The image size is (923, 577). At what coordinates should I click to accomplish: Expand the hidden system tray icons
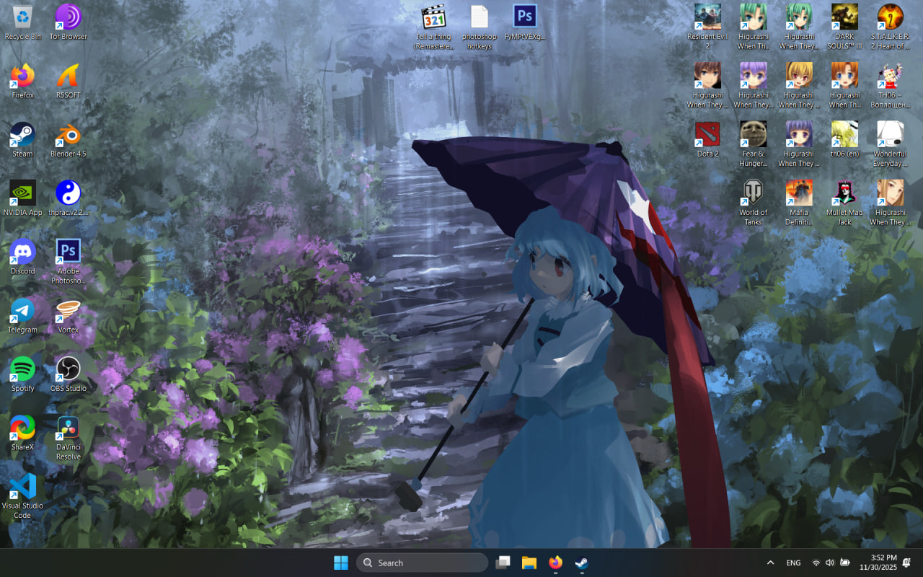[770, 563]
